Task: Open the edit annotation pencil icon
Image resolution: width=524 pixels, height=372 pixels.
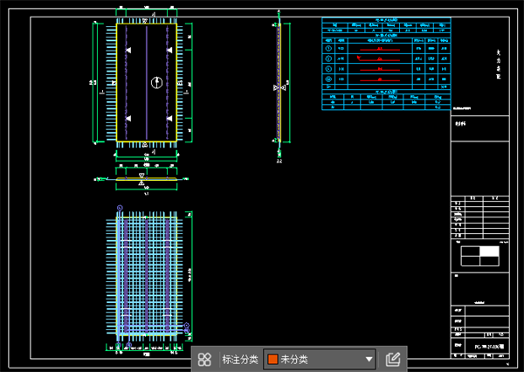Action: (x=393, y=359)
